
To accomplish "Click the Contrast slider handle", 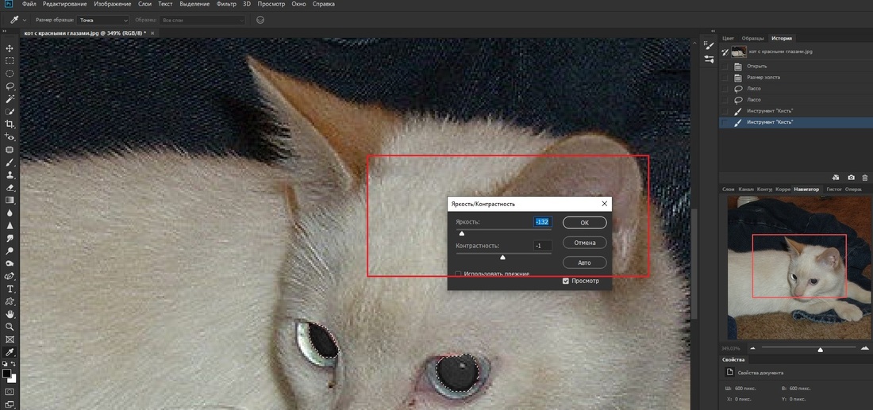I will pos(502,257).
